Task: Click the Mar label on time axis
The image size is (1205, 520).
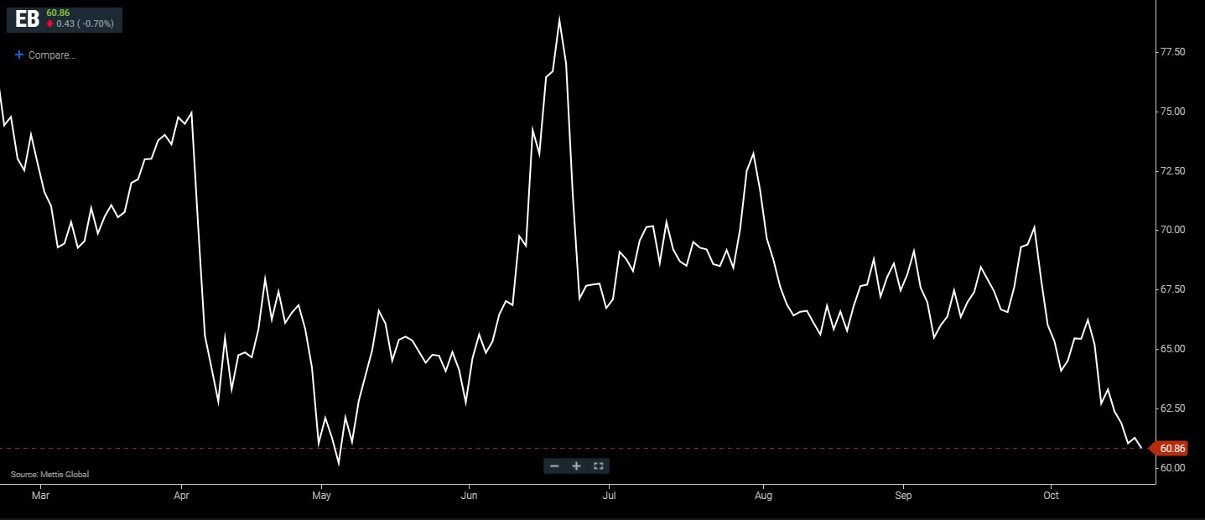Action: pyautogui.click(x=40, y=496)
